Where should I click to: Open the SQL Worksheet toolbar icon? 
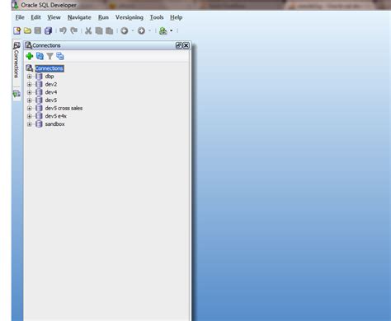163,30
